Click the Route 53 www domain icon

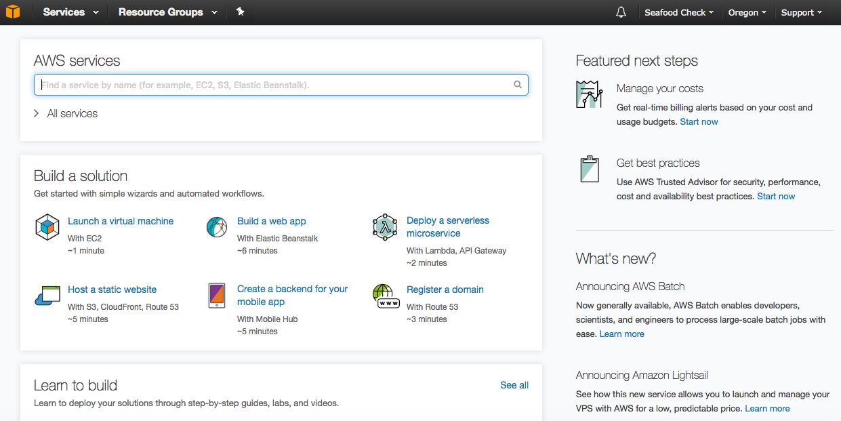click(386, 296)
